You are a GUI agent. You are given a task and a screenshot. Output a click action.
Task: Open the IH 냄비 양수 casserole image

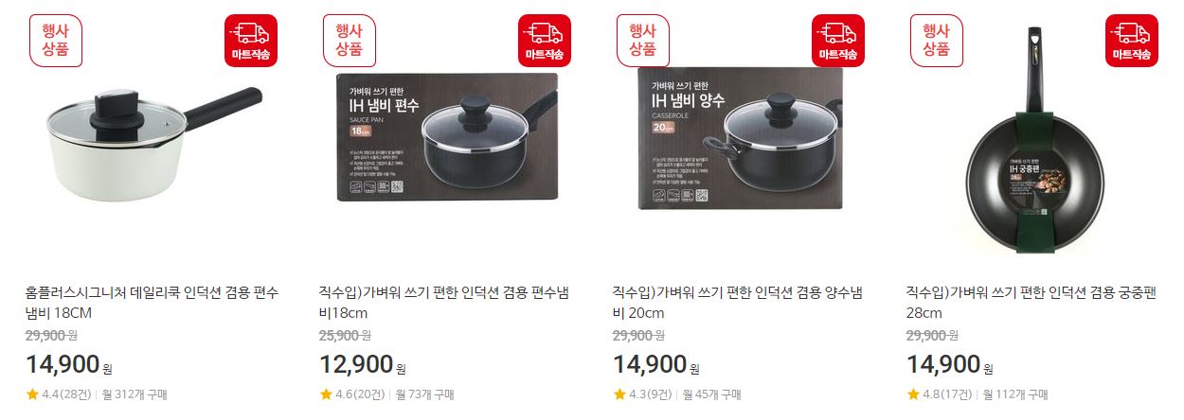(741, 137)
